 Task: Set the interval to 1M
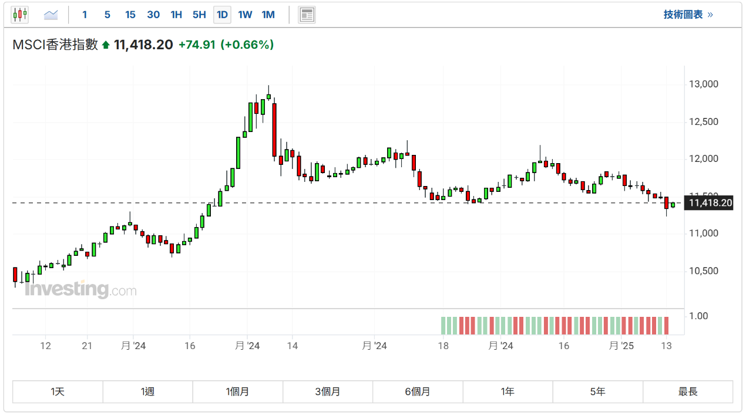[x=268, y=15]
